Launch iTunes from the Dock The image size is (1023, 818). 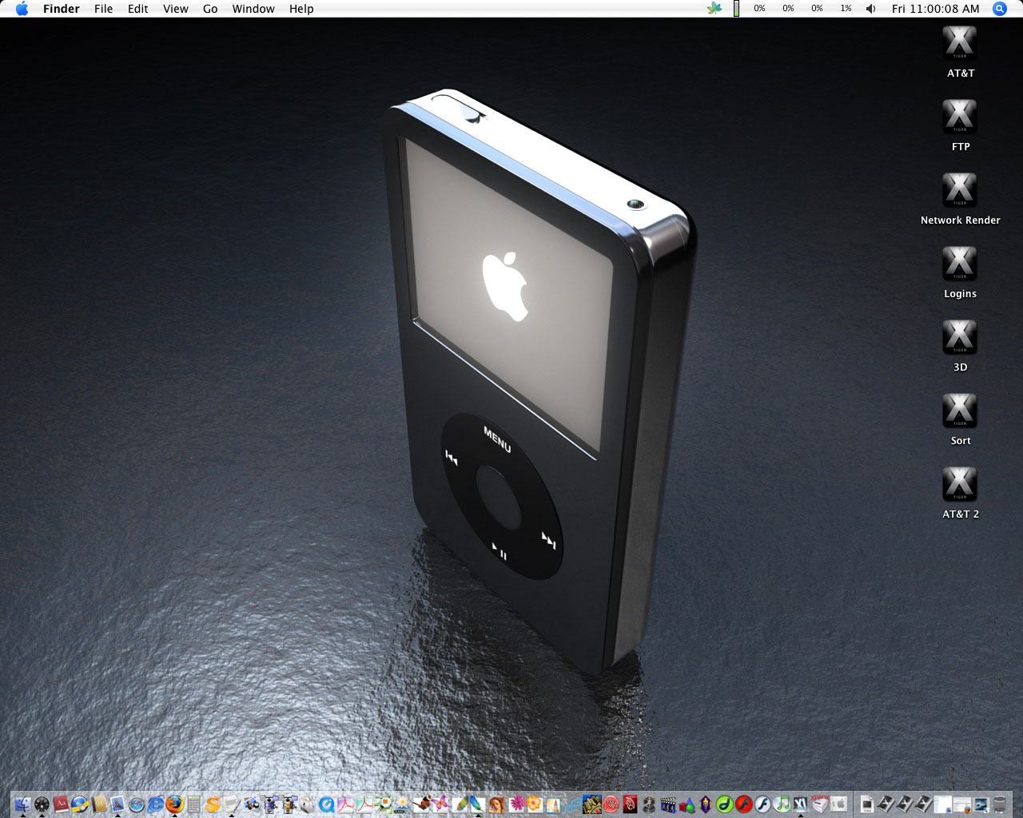(x=782, y=804)
